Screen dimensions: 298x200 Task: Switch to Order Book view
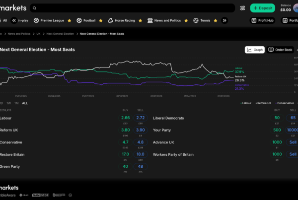point(280,50)
